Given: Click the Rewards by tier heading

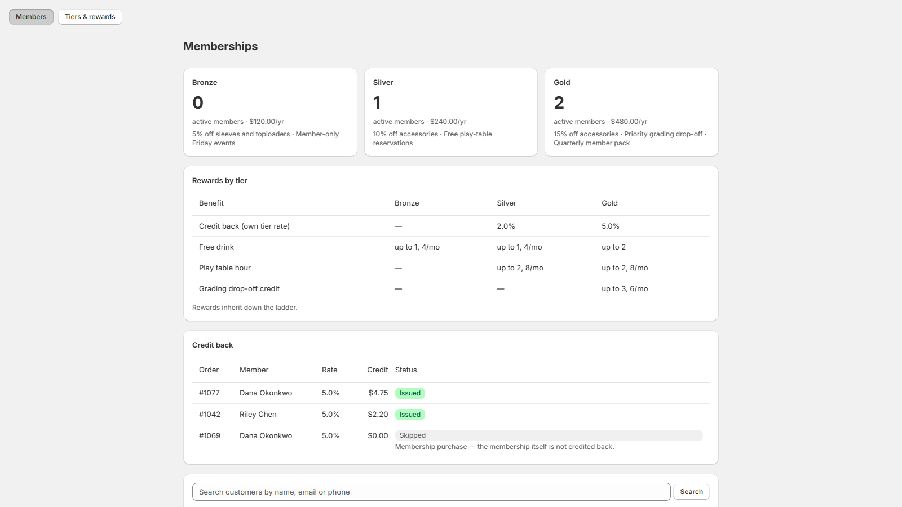Looking at the screenshot, I should coord(220,180).
